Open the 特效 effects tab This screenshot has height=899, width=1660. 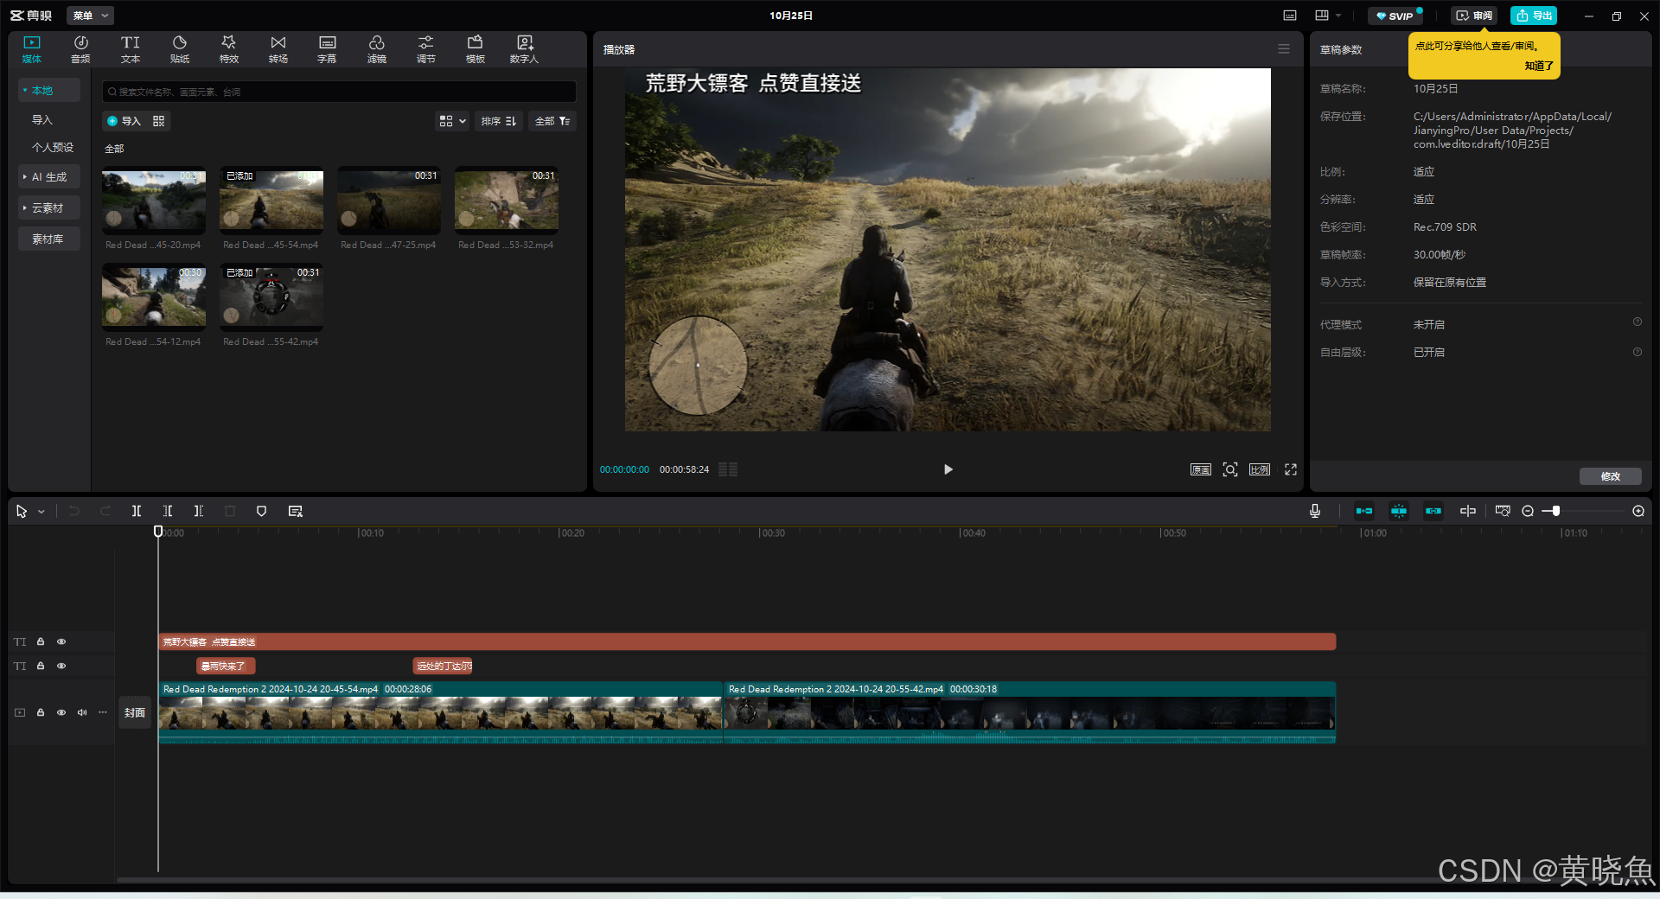(229, 49)
